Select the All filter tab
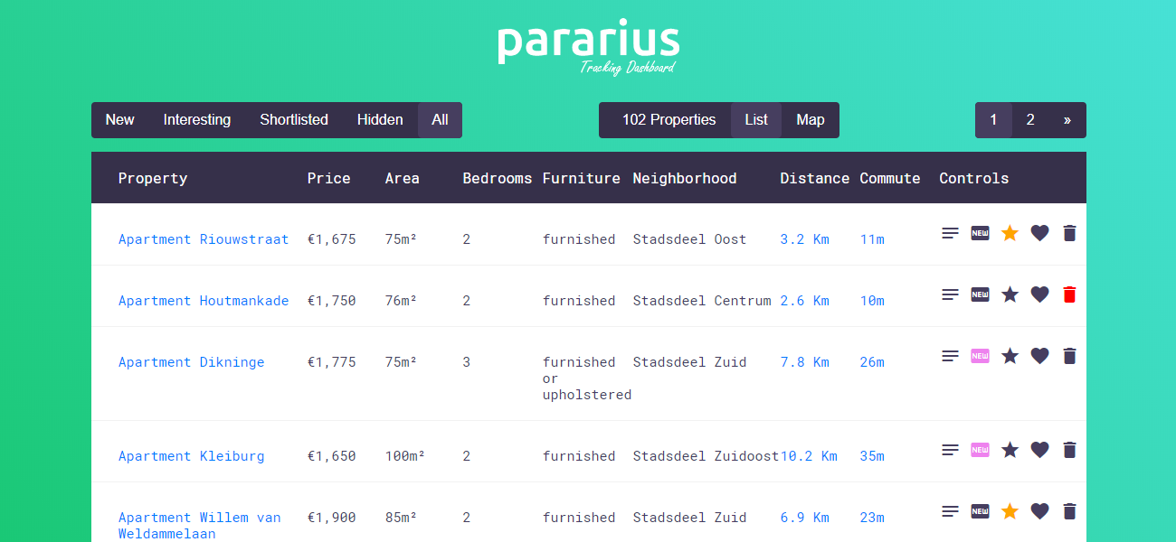 click(440, 120)
